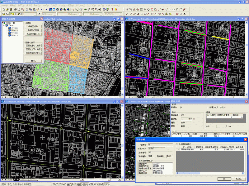Open the Layers manager icon

click(x=3, y=14)
